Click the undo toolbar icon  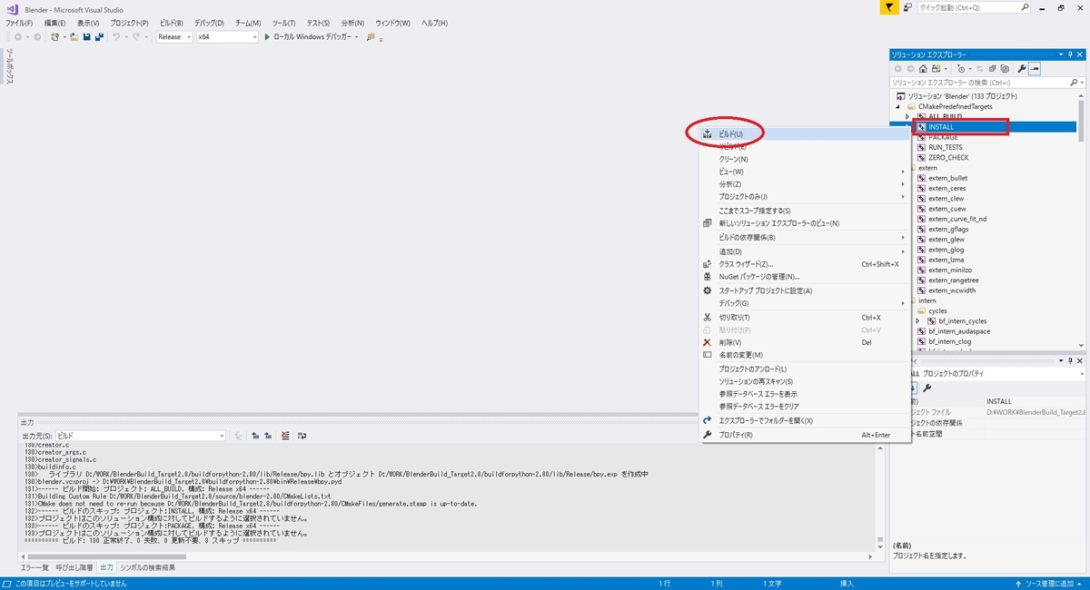coord(117,37)
